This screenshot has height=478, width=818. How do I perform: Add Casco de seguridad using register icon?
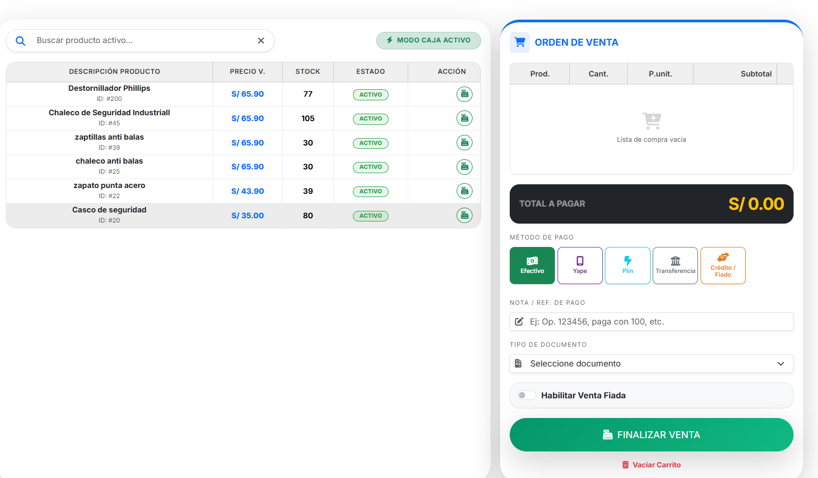(465, 215)
